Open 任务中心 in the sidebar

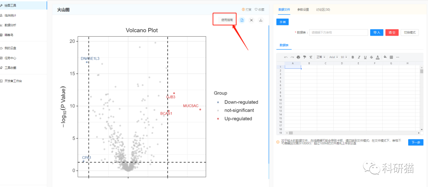click(x=23, y=58)
